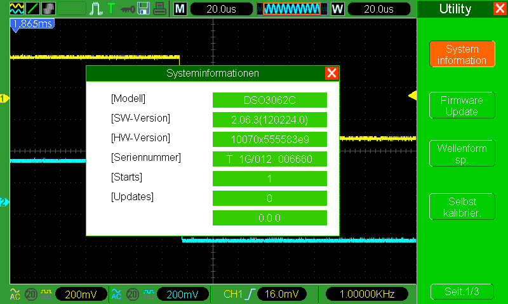Go to next page via Seit.1/3
This screenshot has width=508, height=304.
click(462, 291)
